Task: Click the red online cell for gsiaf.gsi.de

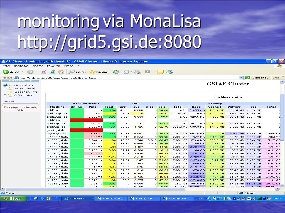Action: click(77, 130)
